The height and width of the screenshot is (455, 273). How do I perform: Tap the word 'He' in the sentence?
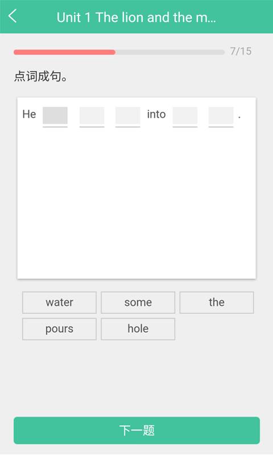(30, 114)
